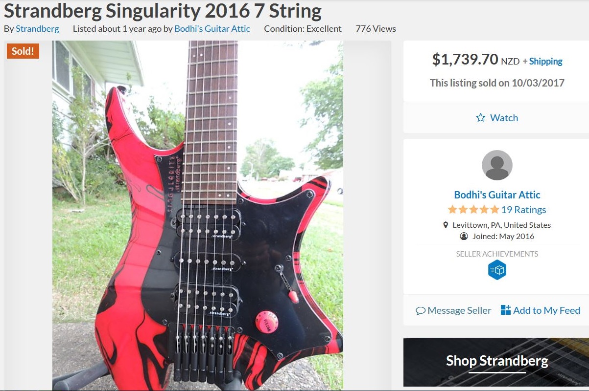Click the speech bubble Message Seller icon
Viewport: 589px width, 391px height.
(x=420, y=311)
